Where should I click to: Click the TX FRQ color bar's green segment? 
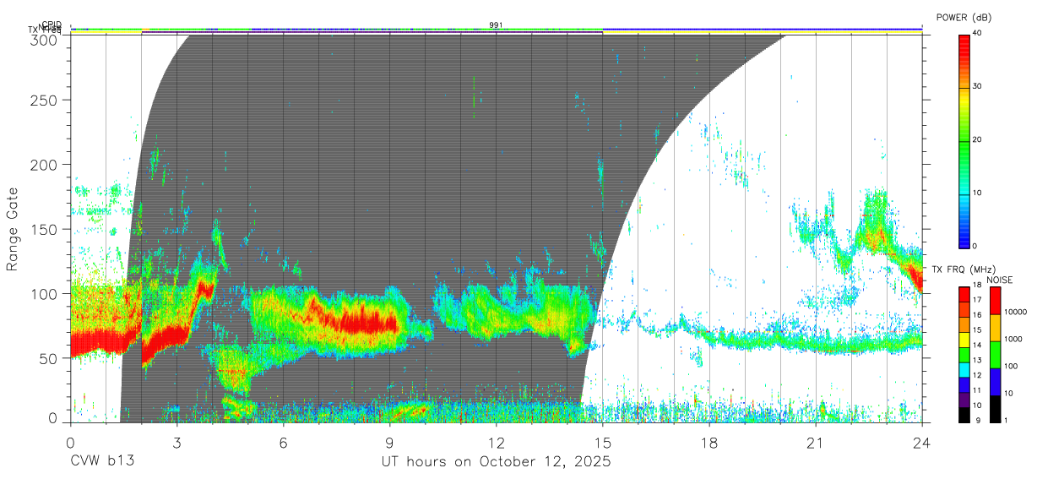(964, 355)
